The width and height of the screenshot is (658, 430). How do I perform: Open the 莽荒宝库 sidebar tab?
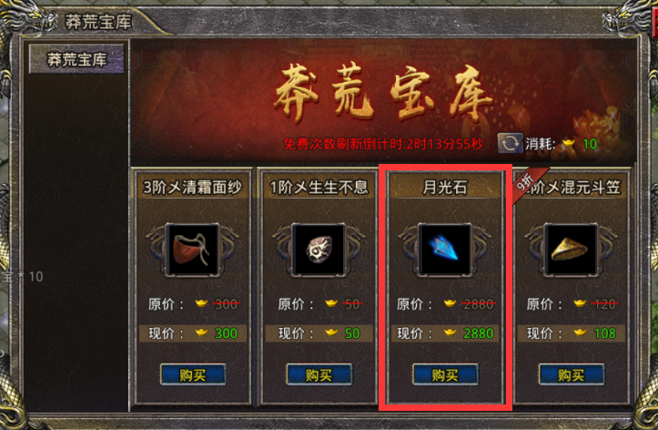pos(76,59)
